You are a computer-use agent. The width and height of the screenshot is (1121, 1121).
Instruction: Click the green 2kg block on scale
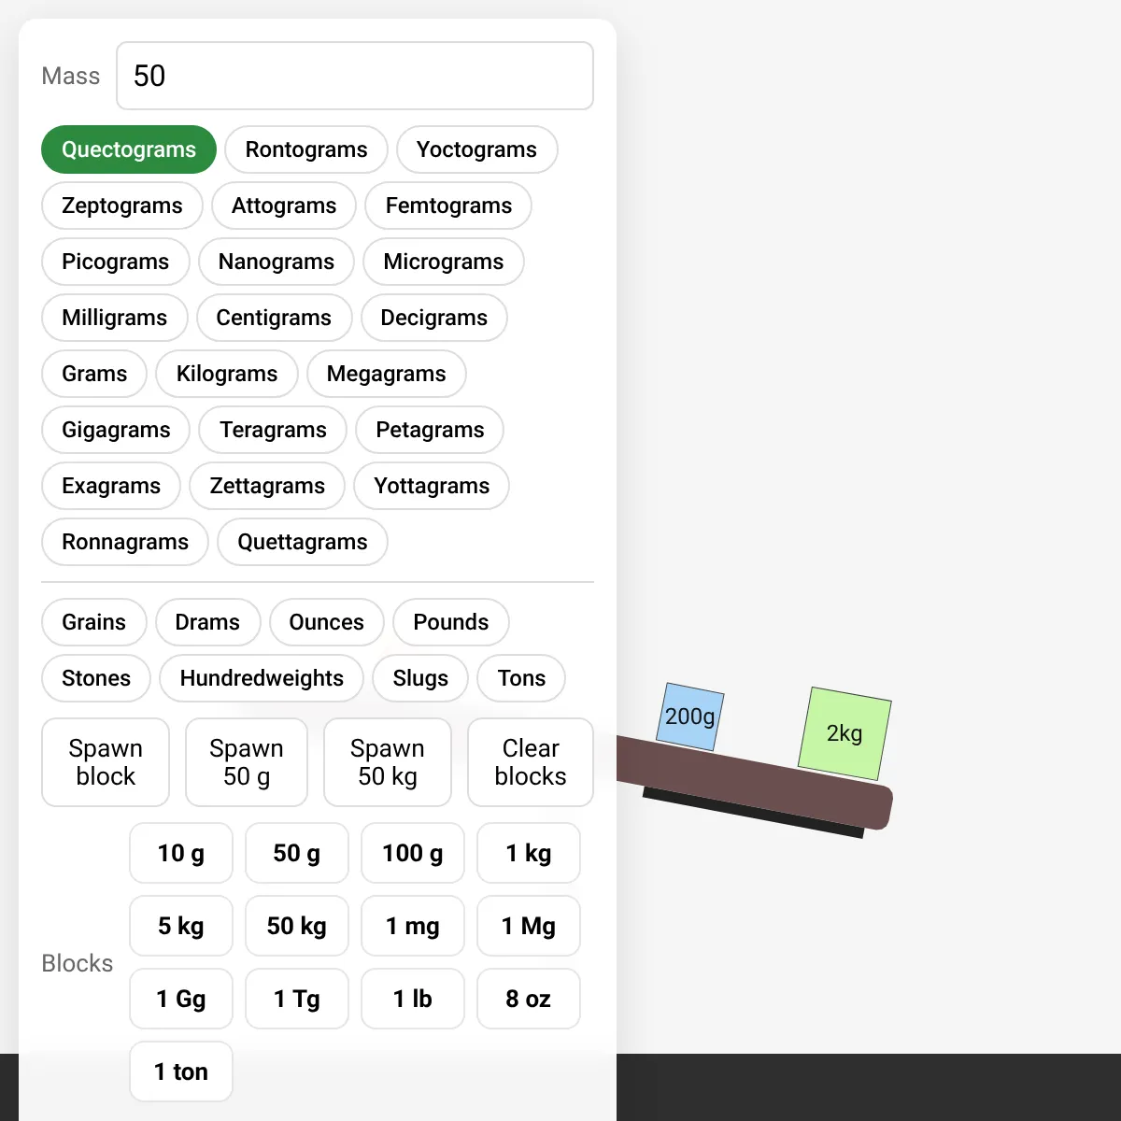(x=844, y=733)
